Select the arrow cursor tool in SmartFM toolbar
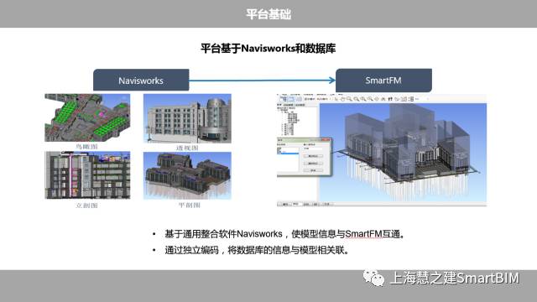 pos(336,99)
